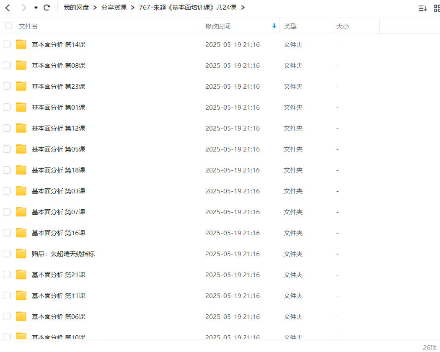Expand the chevron after 共24课 breadcrumb
The height and width of the screenshot is (352, 440).
pyautogui.click(x=243, y=8)
